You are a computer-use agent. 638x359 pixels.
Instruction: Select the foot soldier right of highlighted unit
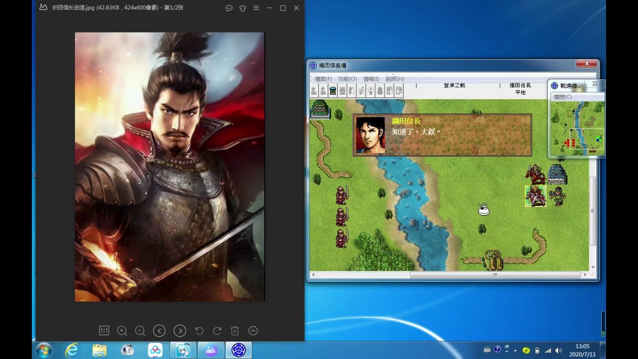click(557, 196)
